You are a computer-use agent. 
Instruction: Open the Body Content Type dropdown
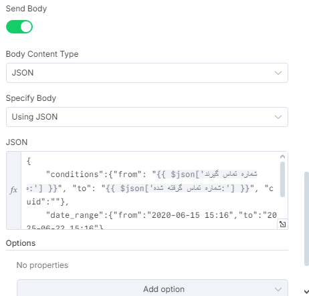[147, 73]
